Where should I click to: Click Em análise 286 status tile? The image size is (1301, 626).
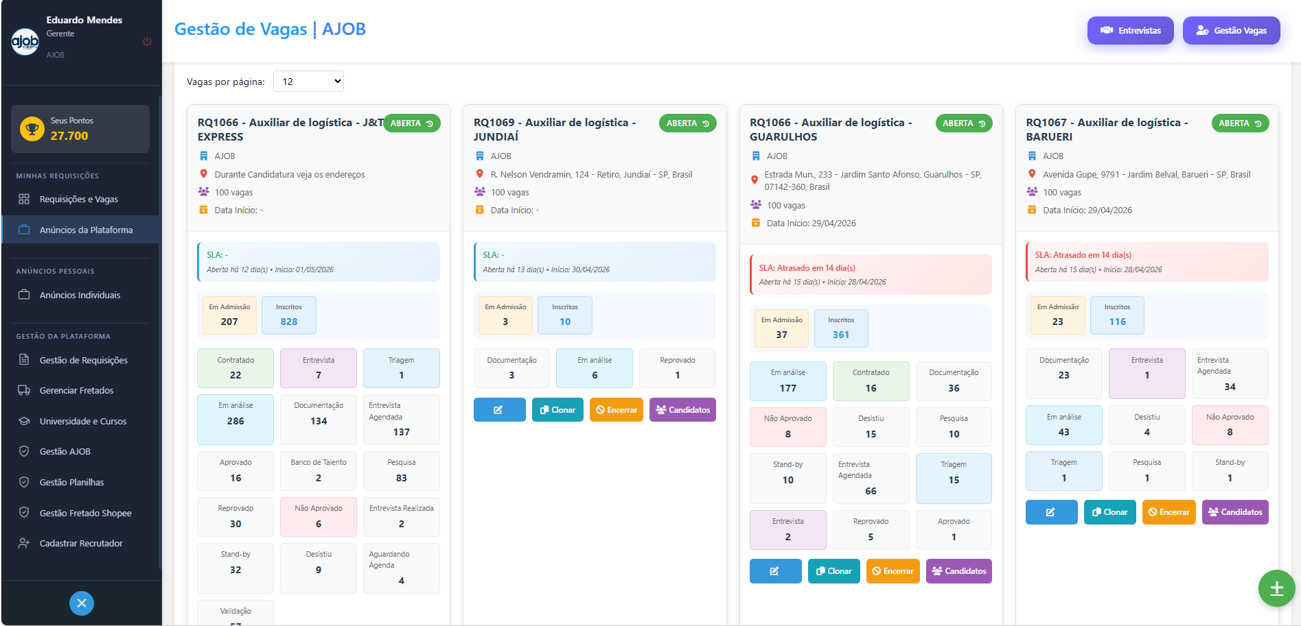235,420
